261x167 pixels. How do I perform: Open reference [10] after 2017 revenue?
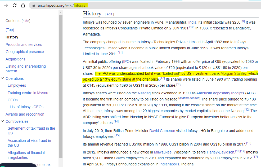(x=249, y=143)
